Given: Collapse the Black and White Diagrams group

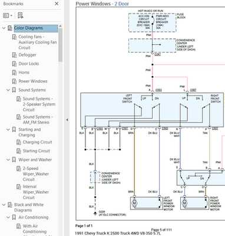Looking at the screenshot, I should pos(4,205).
